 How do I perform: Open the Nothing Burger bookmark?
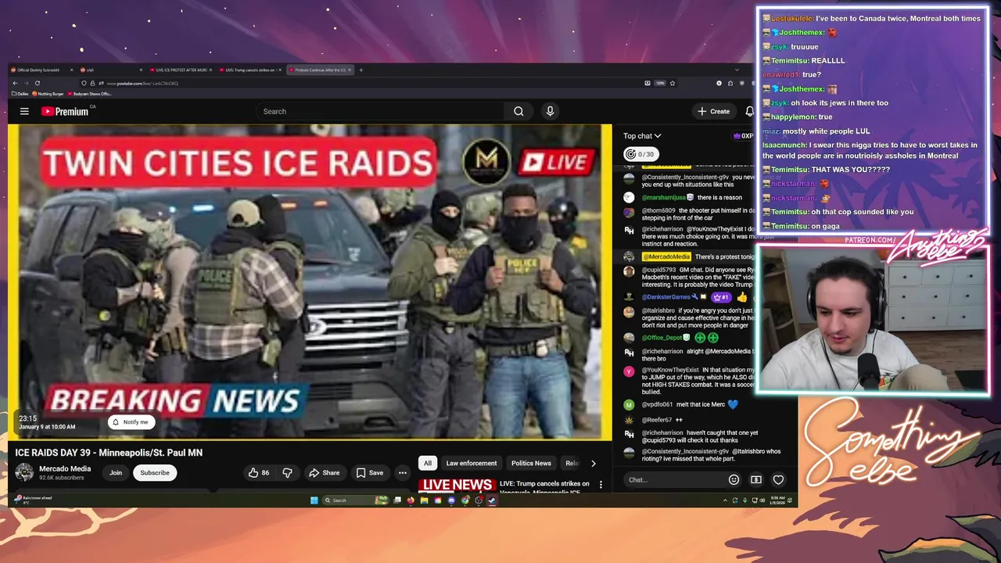(x=48, y=94)
